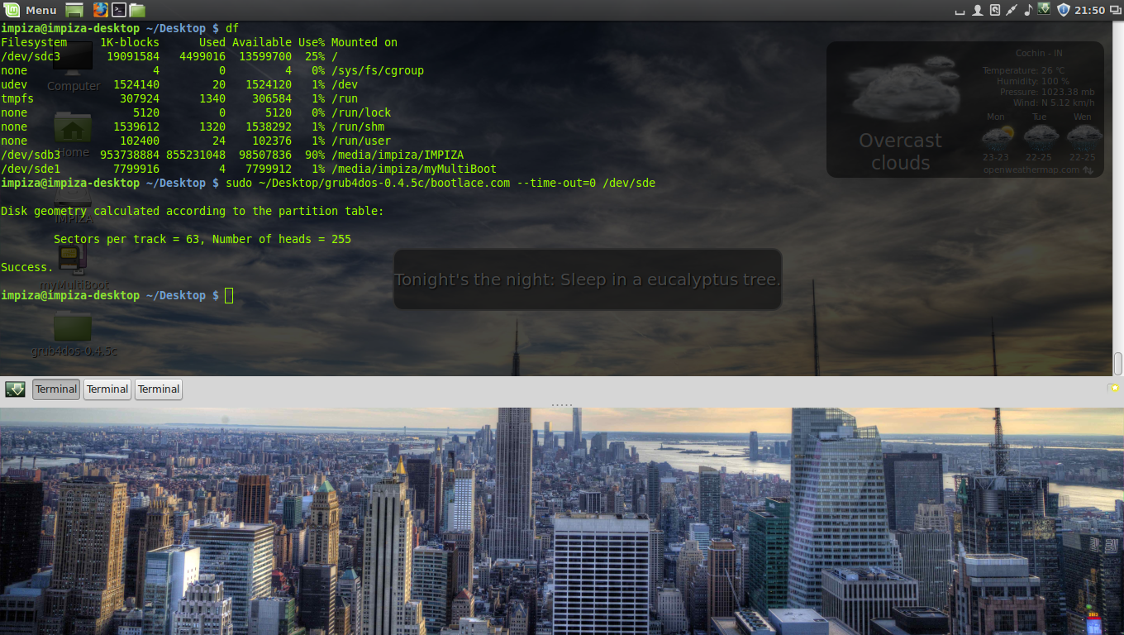
Task: Click the Guake arrow button beside the tabs
Action: click(x=15, y=389)
